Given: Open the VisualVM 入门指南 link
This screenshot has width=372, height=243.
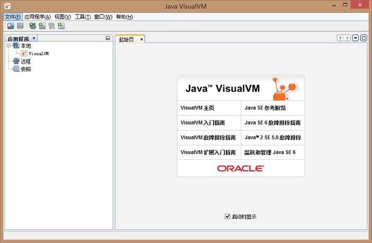Looking at the screenshot, I should point(202,123).
